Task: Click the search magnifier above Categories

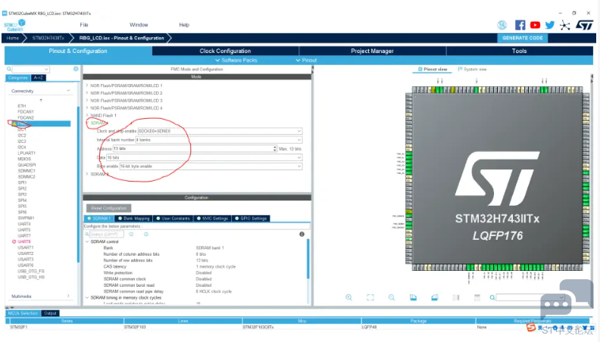Action: (9, 69)
